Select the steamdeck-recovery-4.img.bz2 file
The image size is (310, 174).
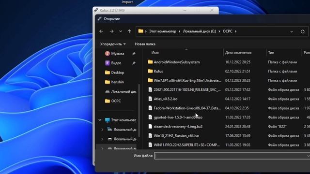click(178, 127)
